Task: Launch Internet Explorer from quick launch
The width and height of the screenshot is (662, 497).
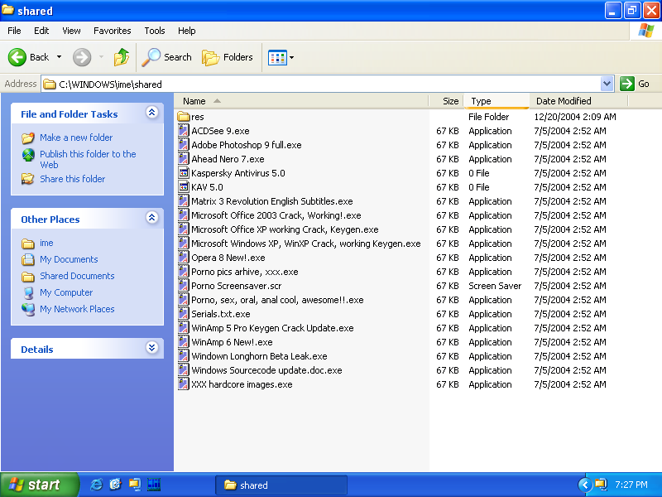Action: 96,485
